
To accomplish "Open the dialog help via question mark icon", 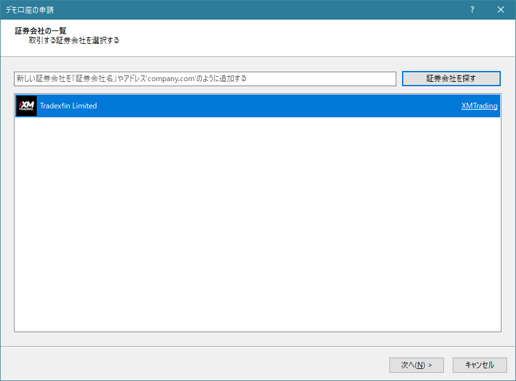I will [x=472, y=10].
